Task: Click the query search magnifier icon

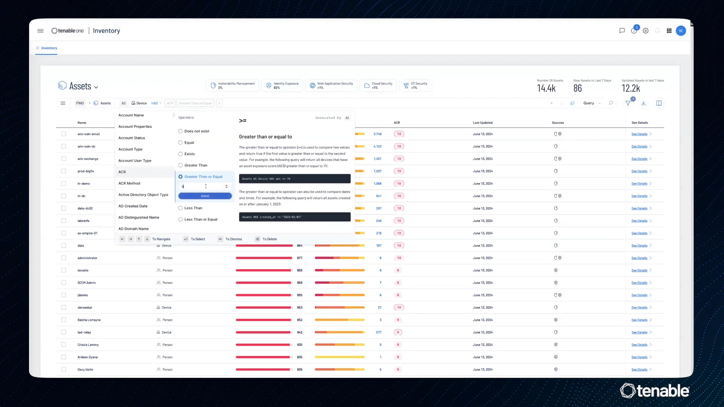Action: pos(611,103)
